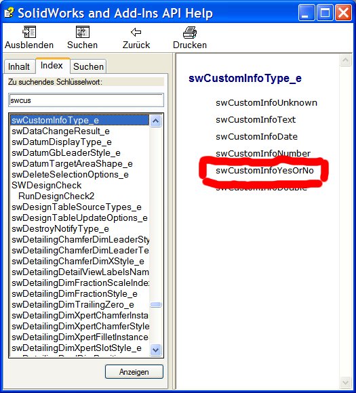
Task: Click the index list scrollbar thumb
Action: pos(155,304)
